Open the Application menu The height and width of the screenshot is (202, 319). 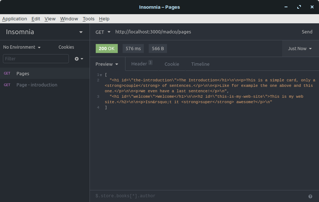click(14, 19)
